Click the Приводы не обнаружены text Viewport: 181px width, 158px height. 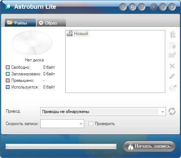click(x=66, y=112)
